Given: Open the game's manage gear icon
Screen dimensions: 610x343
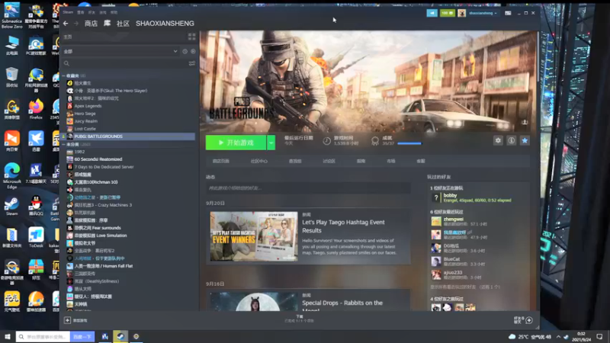Looking at the screenshot, I should [498, 141].
